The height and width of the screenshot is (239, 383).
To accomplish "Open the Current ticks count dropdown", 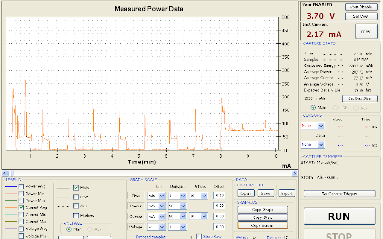I will point(198,217).
